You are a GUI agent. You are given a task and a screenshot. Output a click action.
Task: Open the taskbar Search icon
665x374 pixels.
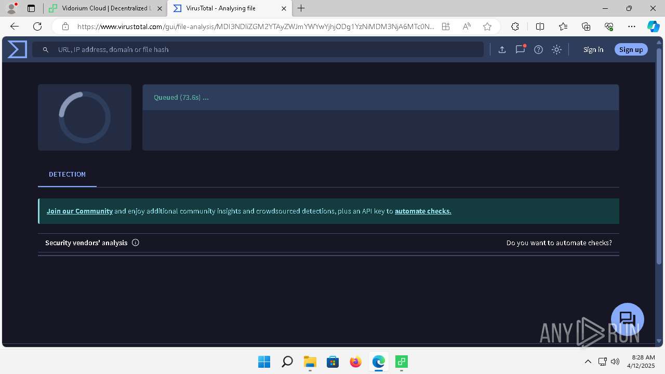[287, 362]
